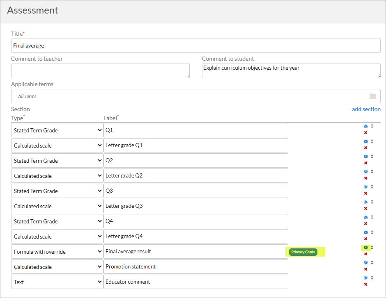386x298 pixels.
Task: Open Text type dropdown for Educator comment
Action: tap(57, 282)
